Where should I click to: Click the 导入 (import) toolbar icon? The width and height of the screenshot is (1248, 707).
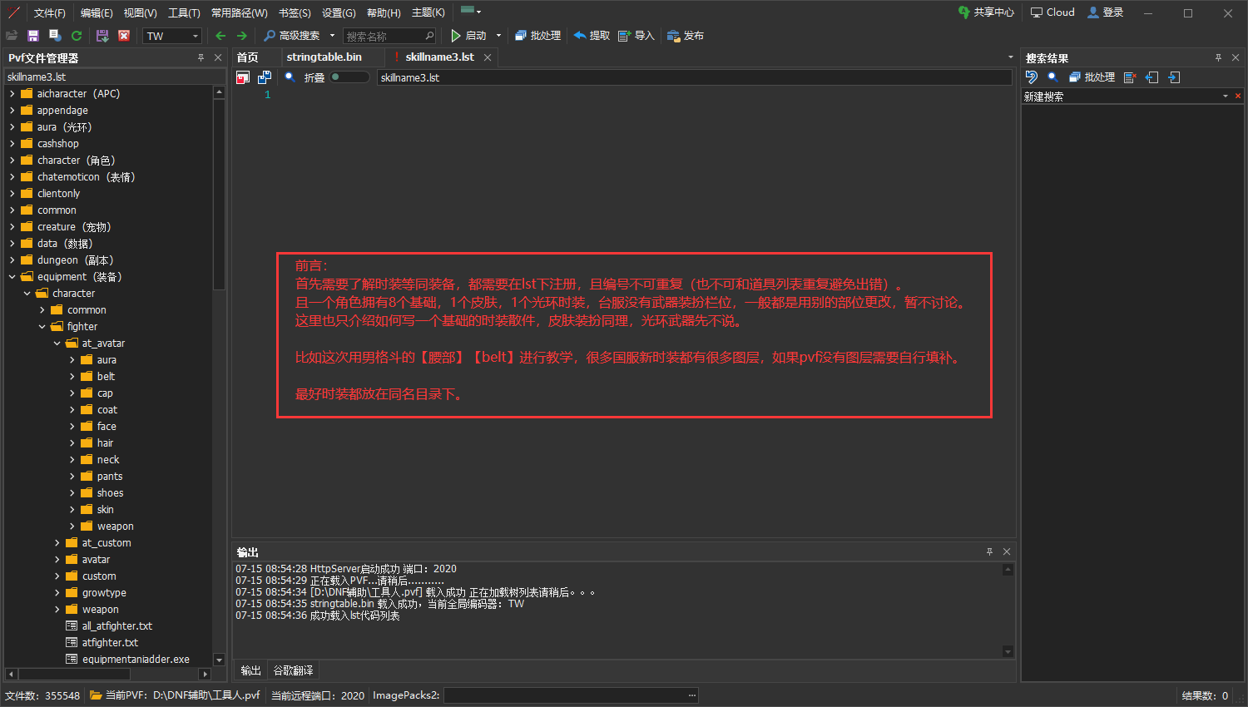(x=636, y=36)
